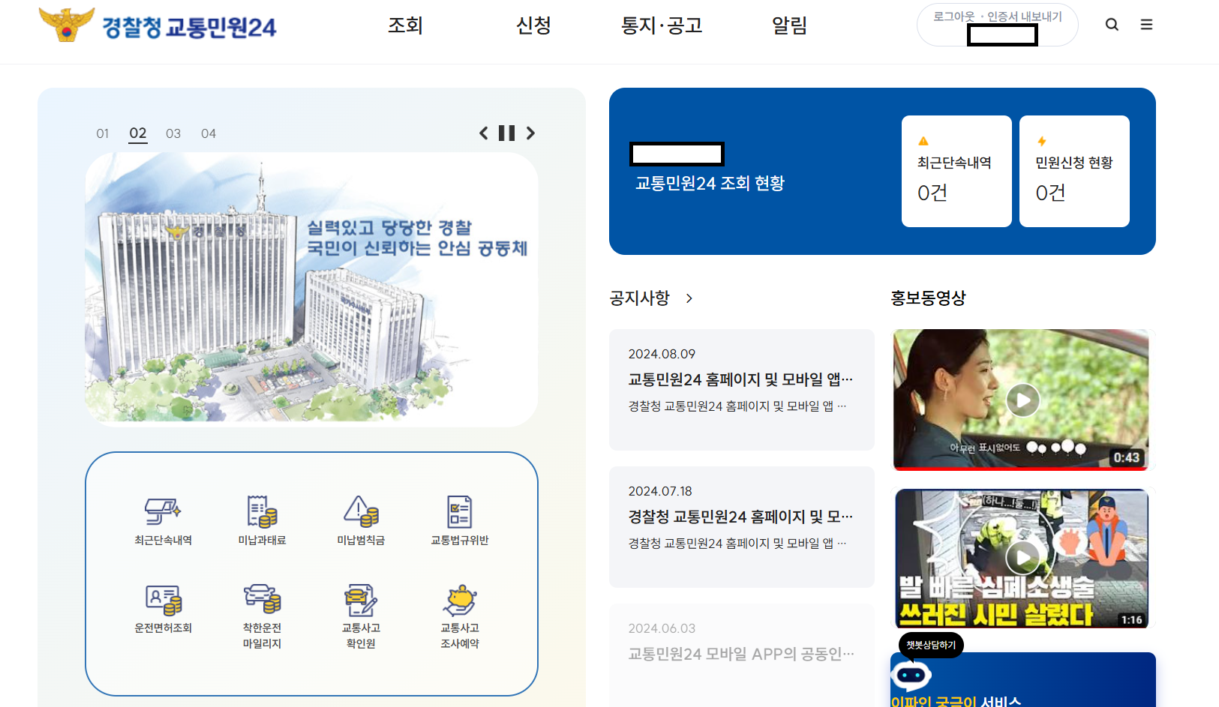Click the police headquarters banner image
This screenshot has width=1219, height=707.
[311, 289]
